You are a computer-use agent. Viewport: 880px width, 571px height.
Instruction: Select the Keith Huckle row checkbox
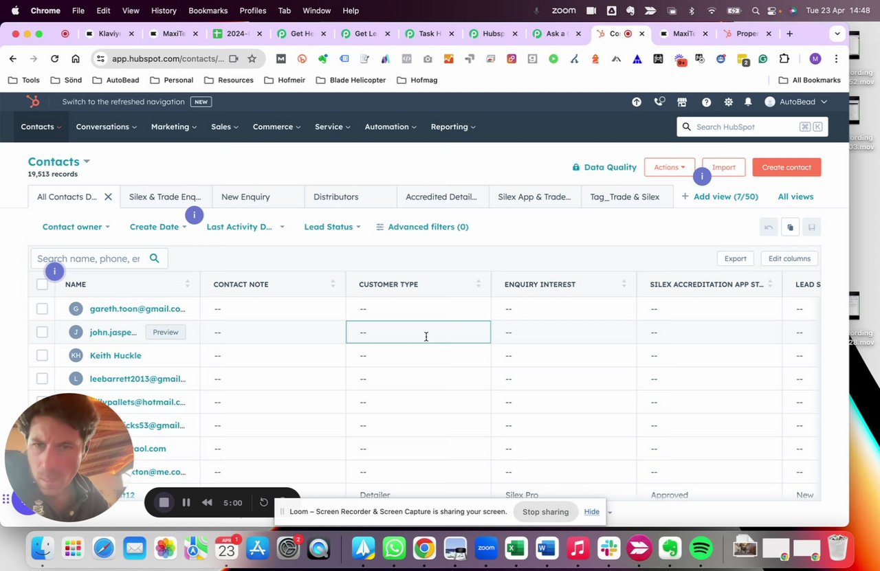pyautogui.click(x=42, y=355)
